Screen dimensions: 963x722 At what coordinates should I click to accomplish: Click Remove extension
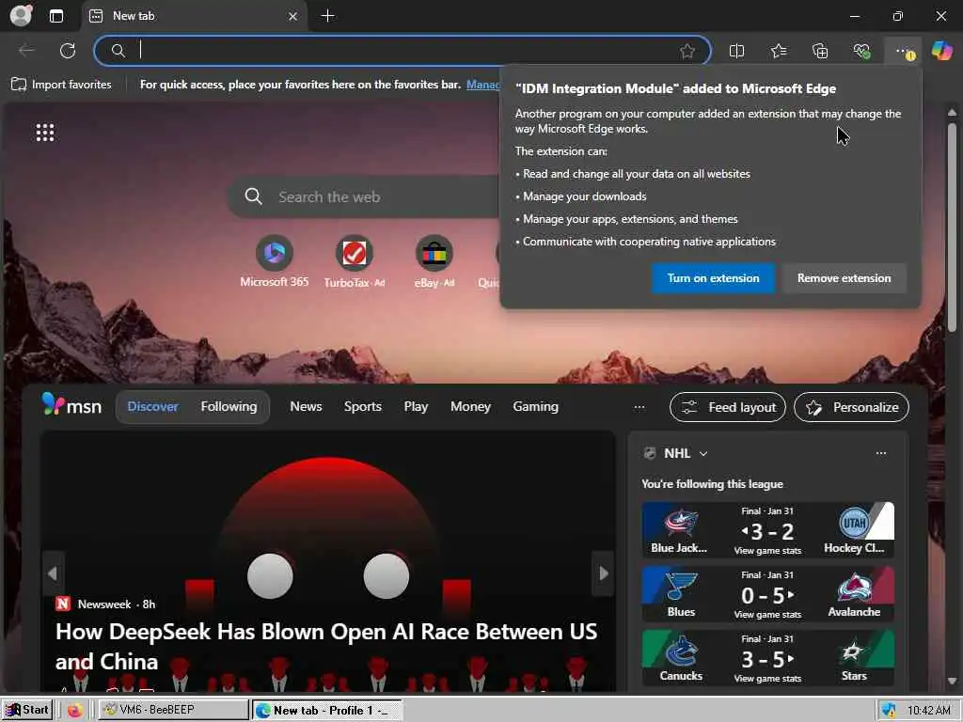(x=844, y=278)
